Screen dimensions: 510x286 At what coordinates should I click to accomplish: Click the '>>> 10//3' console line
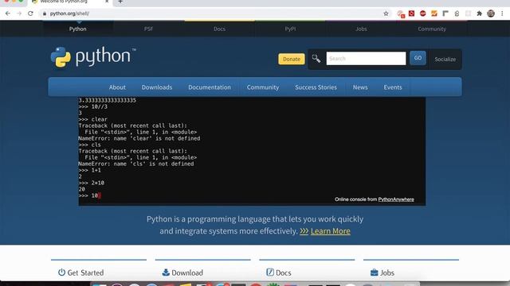[x=93, y=106]
